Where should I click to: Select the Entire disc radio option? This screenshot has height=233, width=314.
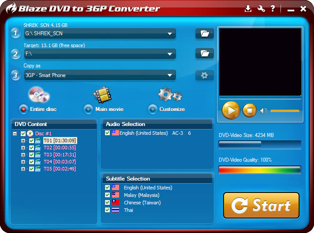23,109
